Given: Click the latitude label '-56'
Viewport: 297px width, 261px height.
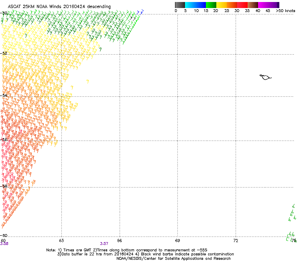Looking at the screenshot, I should [x=4, y=140].
